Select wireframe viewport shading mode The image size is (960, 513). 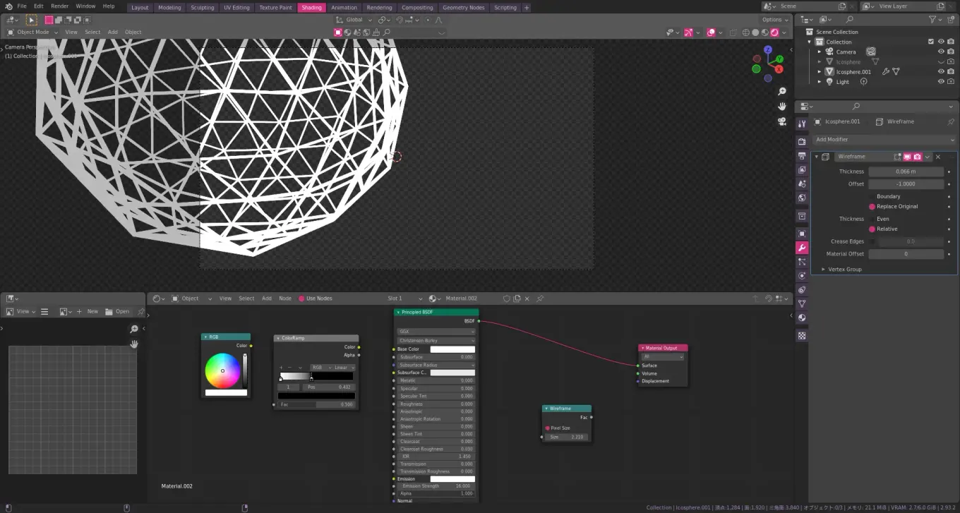745,32
